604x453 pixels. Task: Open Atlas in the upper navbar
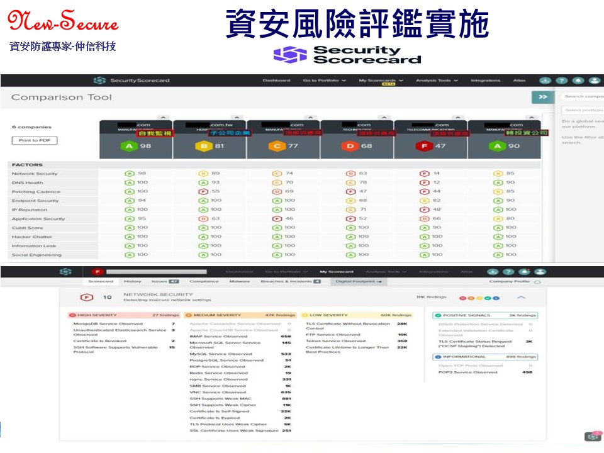519,81
